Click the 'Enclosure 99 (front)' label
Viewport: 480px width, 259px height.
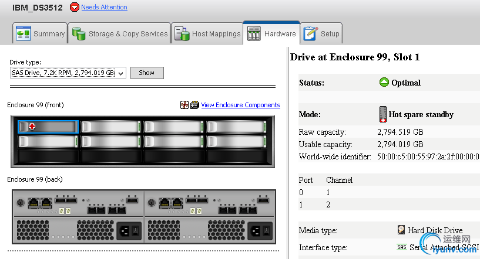coord(35,105)
